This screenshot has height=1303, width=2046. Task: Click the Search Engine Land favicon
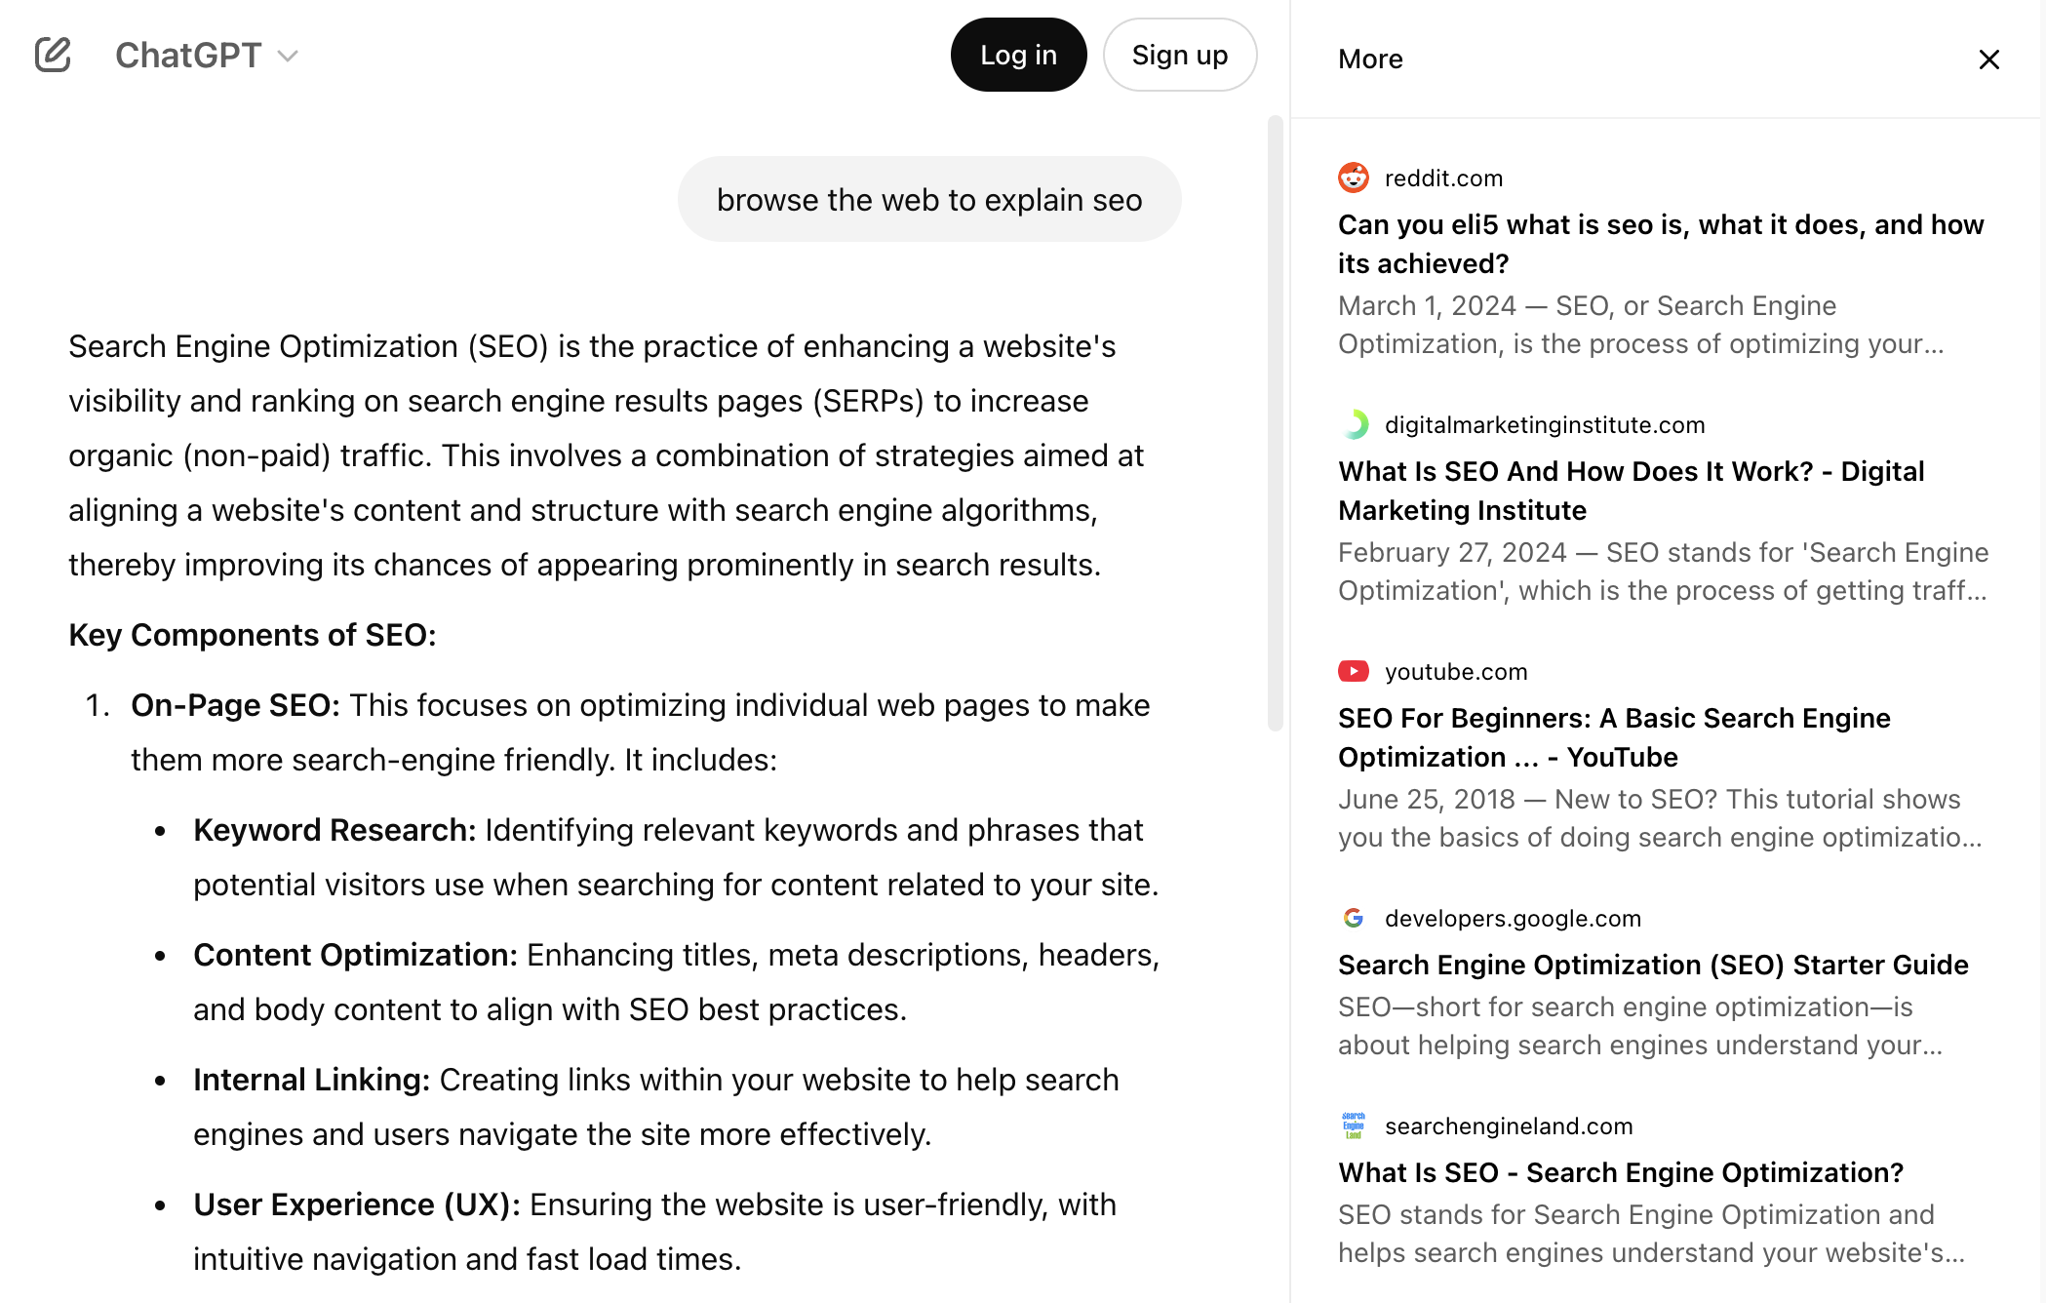pyautogui.click(x=1354, y=1125)
